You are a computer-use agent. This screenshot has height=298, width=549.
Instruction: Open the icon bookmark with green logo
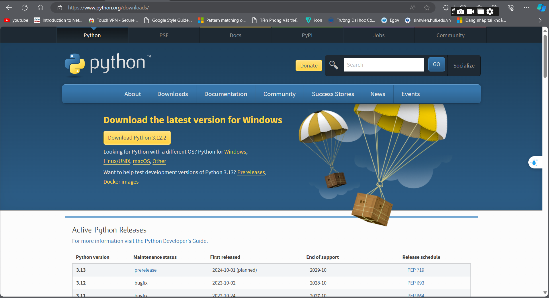click(314, 20)
